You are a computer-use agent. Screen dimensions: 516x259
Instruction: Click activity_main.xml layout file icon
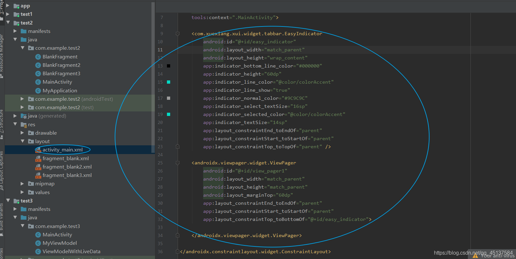[38, 150]
